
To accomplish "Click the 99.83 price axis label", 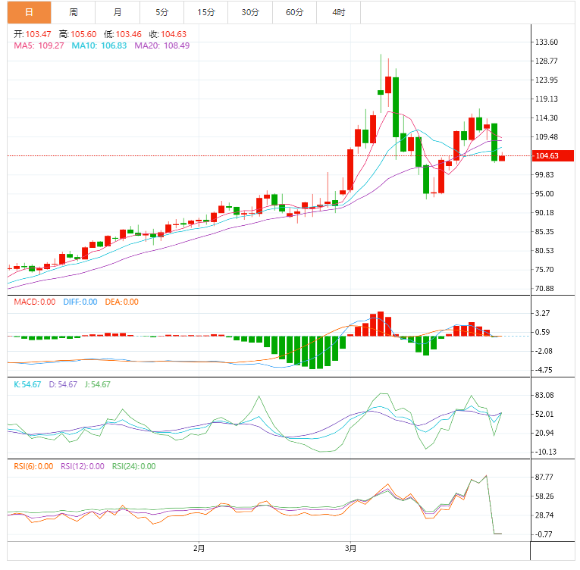I will [544, 174].
